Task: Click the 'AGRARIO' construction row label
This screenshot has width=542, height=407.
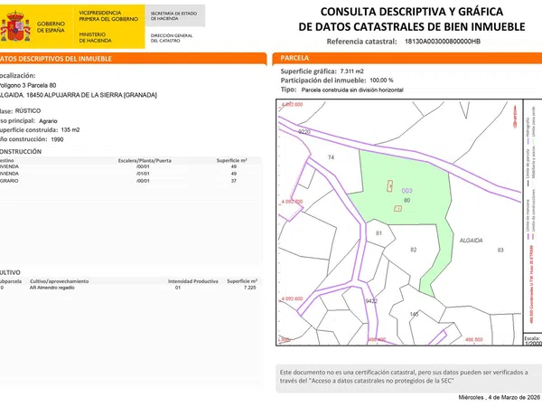Action: tap(9, 181)
